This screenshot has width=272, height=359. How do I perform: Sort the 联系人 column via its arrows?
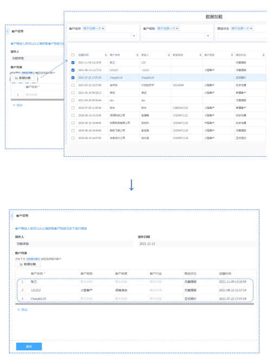169,55
